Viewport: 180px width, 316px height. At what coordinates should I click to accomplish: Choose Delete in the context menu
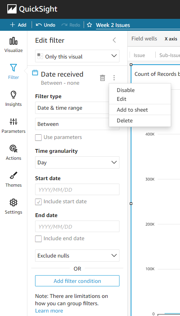coord(125,120)
